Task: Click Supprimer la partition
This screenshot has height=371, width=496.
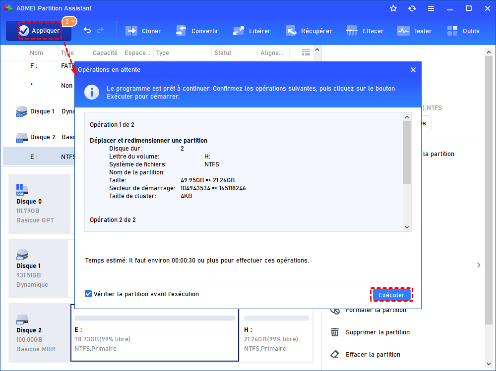Action: [x=377, y=332]
